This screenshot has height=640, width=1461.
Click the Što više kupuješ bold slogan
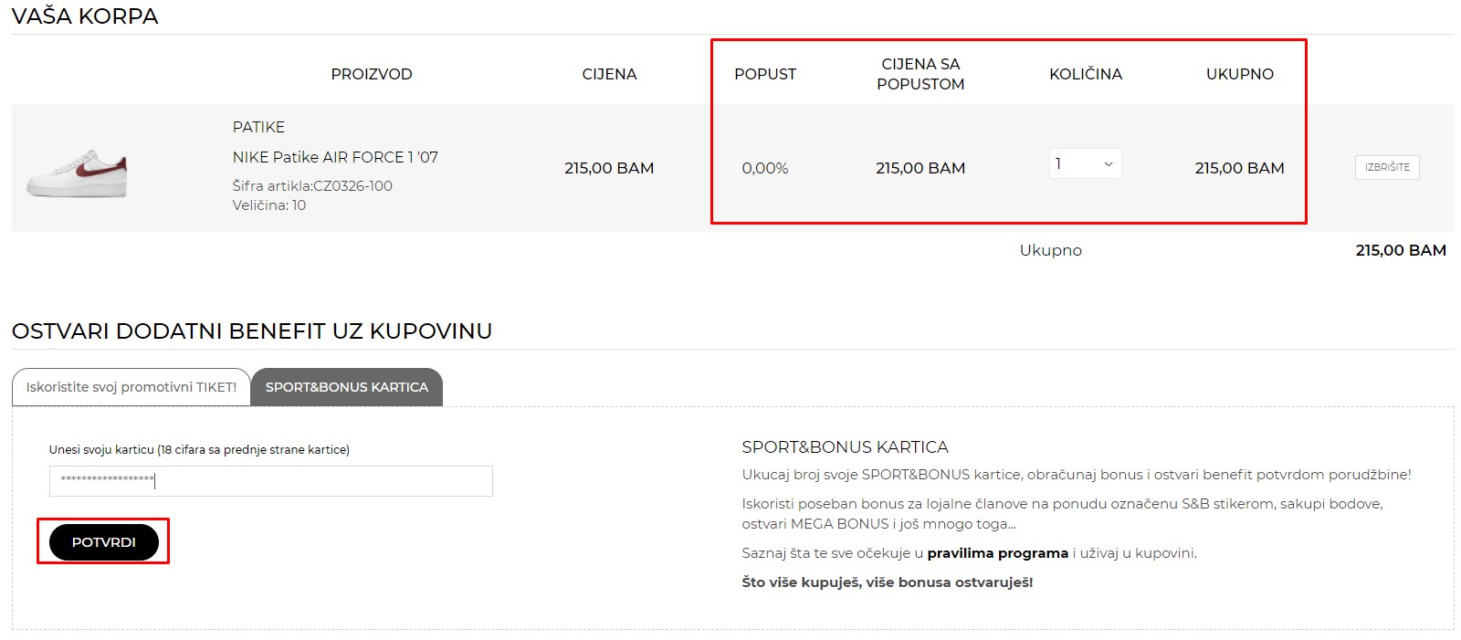888,582
